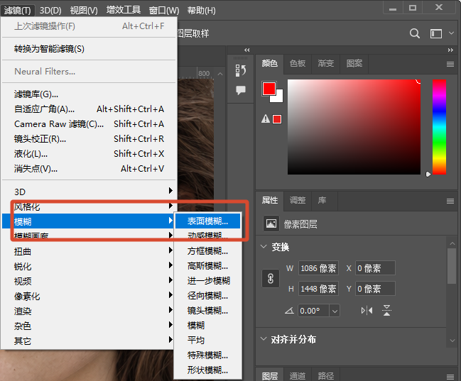The height and width of the screenshot is (381, 461).
Task: Click the rotation angle field 0.00°
Action: coord(314,311)
